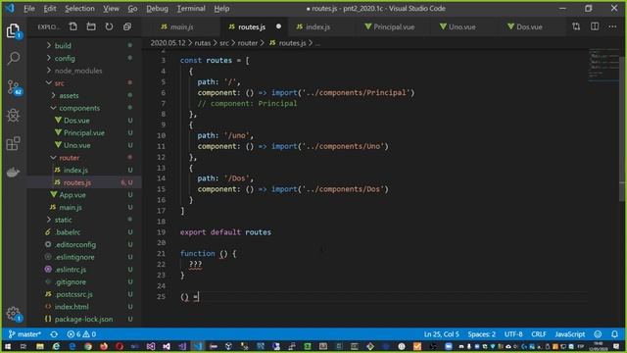
Task: Open the Terminal menu
Action: coord(191,9)
